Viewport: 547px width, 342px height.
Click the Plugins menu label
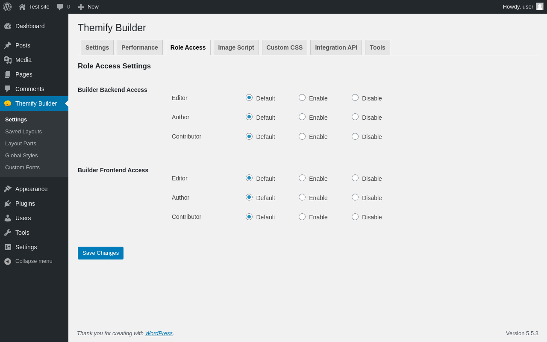click(25, 203)
